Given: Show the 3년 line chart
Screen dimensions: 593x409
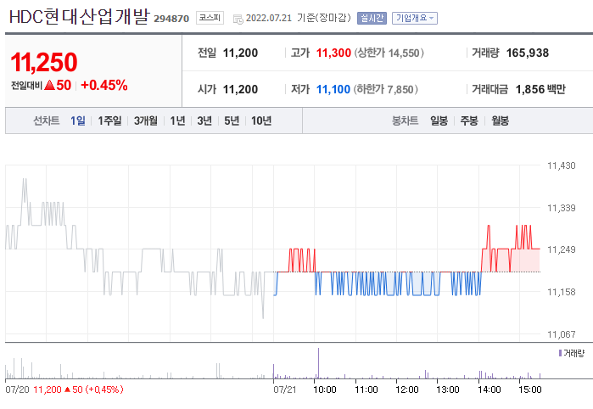Looking at the screenshot, I should pos(204,120).
